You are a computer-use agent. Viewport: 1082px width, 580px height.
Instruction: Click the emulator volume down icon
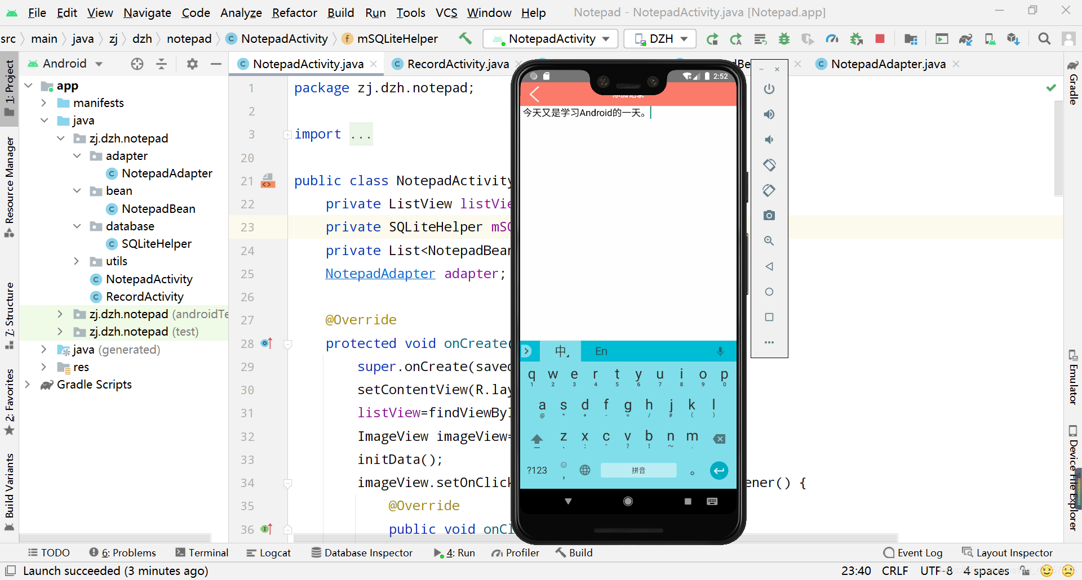click(769, 140)
